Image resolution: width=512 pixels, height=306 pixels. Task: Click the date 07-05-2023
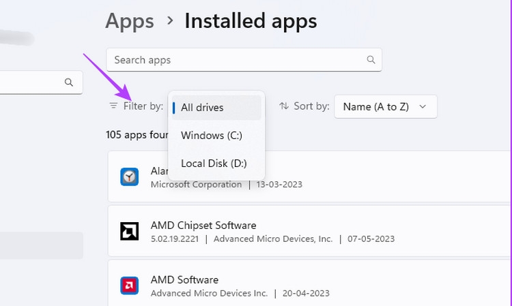pos(371,239)
